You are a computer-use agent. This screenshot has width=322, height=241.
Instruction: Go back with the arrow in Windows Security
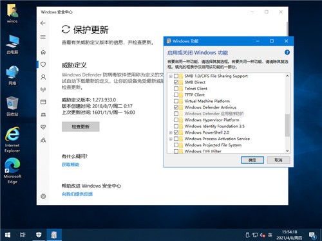43,23
